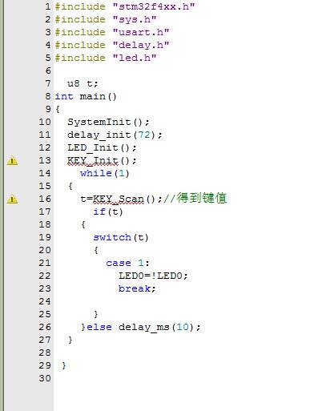Click line number 21 in the gutter
This screenshot has width=326, height=411.
(x=45, y=263)
